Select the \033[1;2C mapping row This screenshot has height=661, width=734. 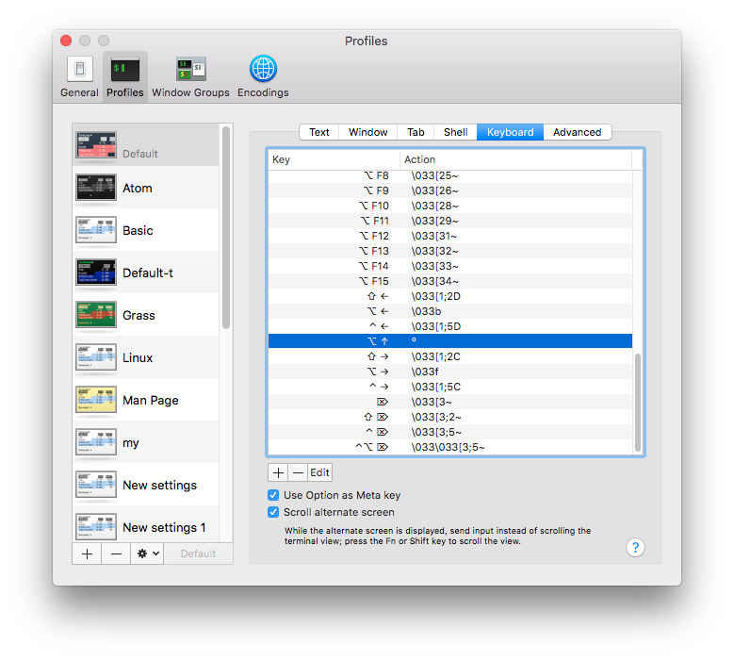(449, 356)
